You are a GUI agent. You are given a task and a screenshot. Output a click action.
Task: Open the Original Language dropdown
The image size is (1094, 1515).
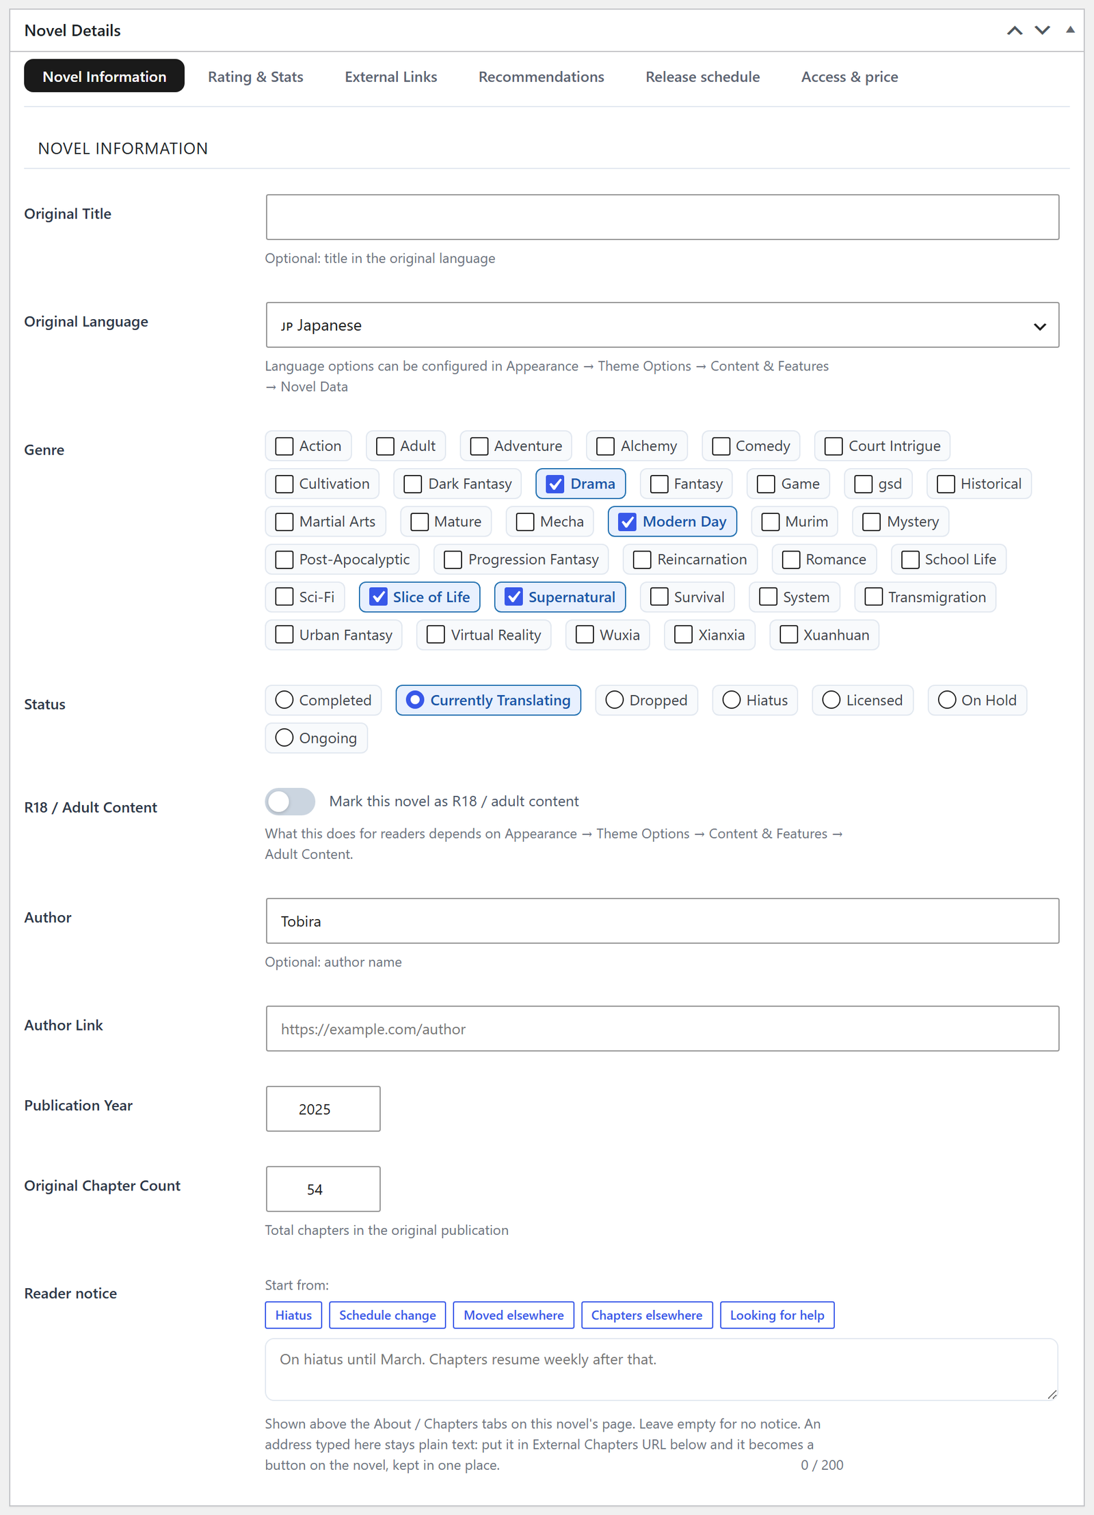tap(662, 325)
